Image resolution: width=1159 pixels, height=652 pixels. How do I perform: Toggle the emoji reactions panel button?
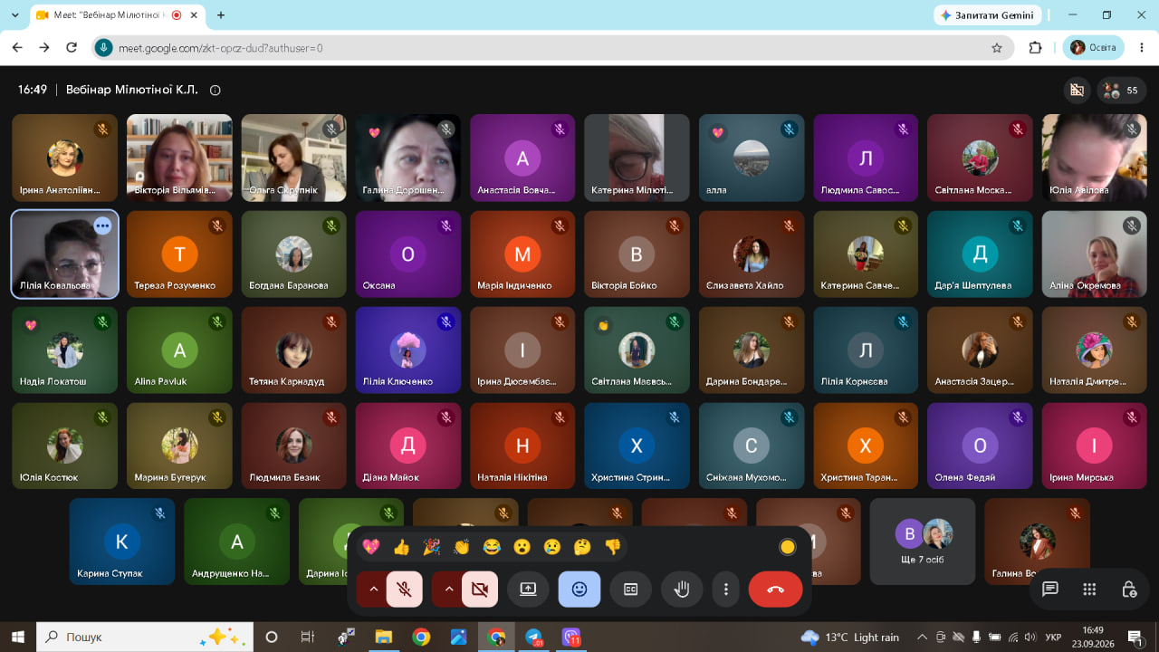tap(579, 590)
